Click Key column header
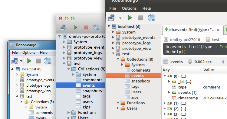227x119 pixels. click(182, 70)
